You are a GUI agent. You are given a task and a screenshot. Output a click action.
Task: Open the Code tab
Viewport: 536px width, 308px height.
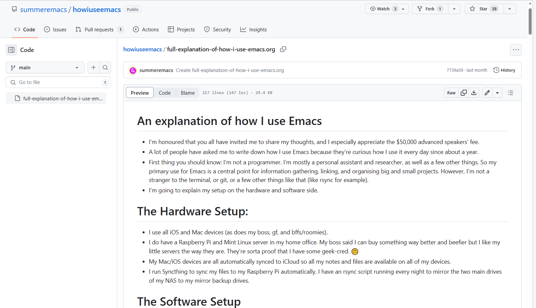click(x=25, y=30)
